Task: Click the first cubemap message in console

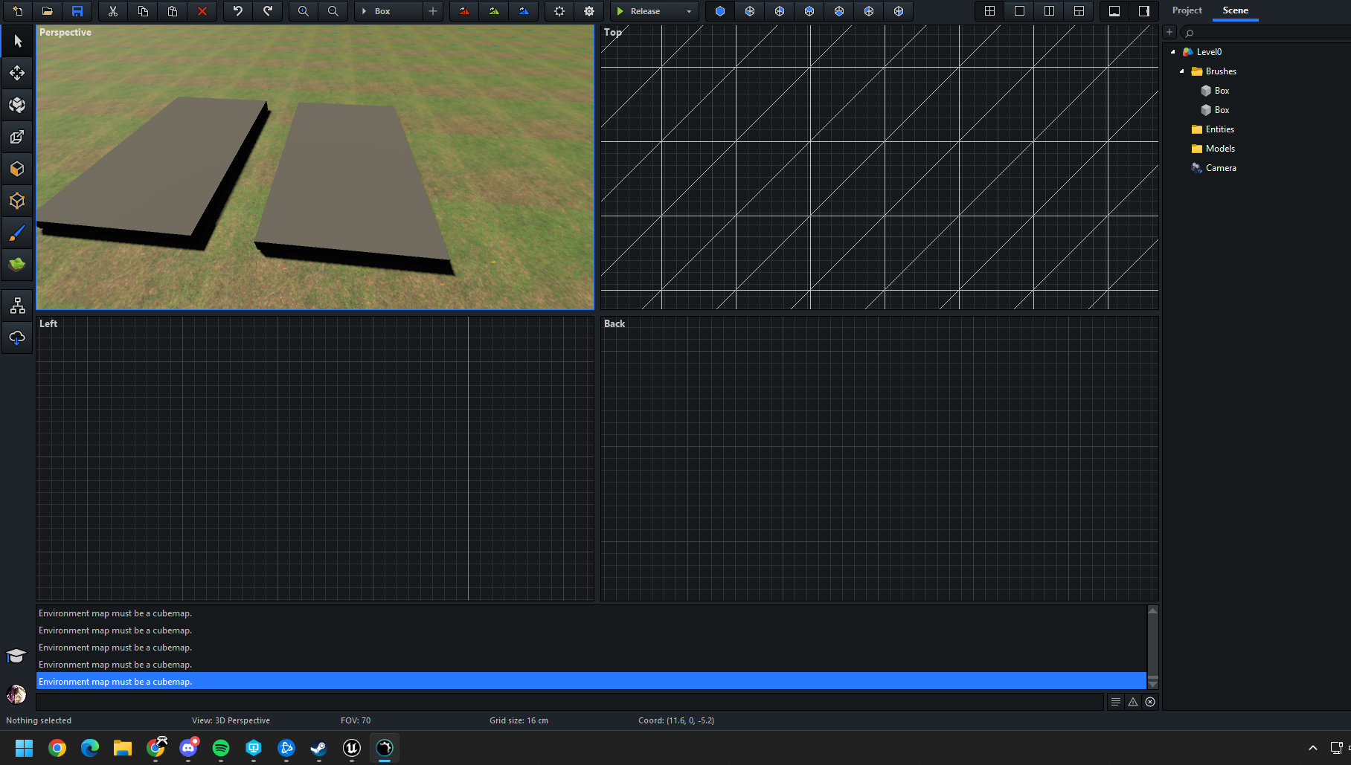Action: 591,613
